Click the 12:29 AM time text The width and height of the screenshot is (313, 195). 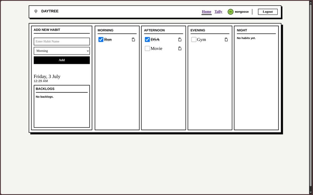click(41, 81)
